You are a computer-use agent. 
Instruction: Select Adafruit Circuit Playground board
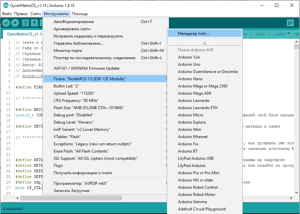point(205,209)
